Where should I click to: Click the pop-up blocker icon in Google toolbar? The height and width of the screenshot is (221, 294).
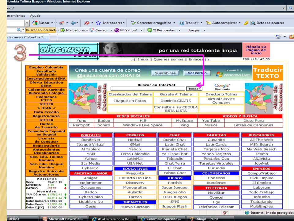pyautogui.click(x=87, y=23)
